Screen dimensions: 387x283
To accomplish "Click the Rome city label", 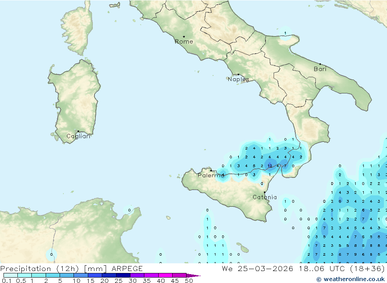I will click(184, 42).
